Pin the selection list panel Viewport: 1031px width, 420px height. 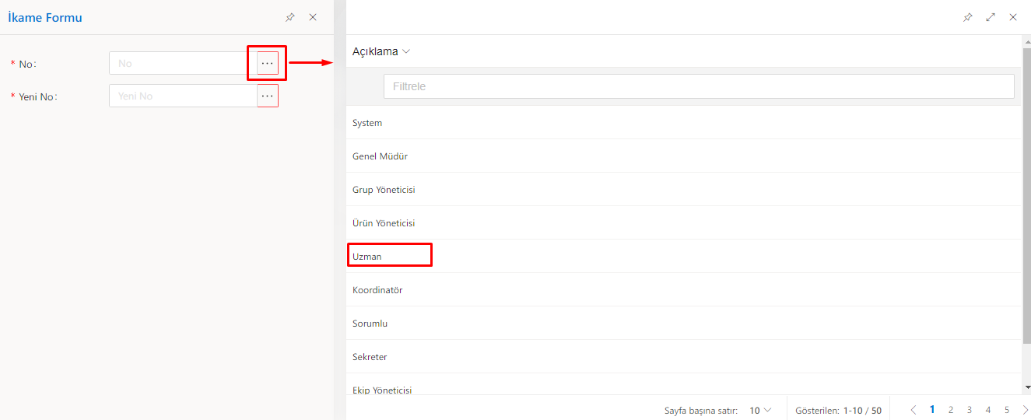[968, 17]
